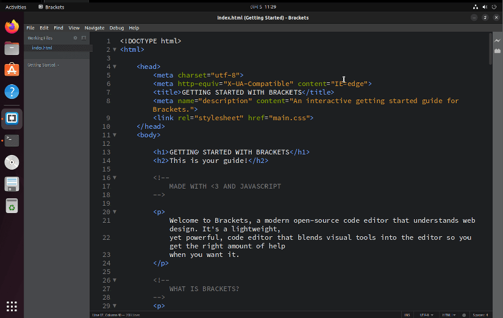This screenshot has height=318, width=503.
Task: Open Ubuntu Software from the dock
Action: (12, 70)
